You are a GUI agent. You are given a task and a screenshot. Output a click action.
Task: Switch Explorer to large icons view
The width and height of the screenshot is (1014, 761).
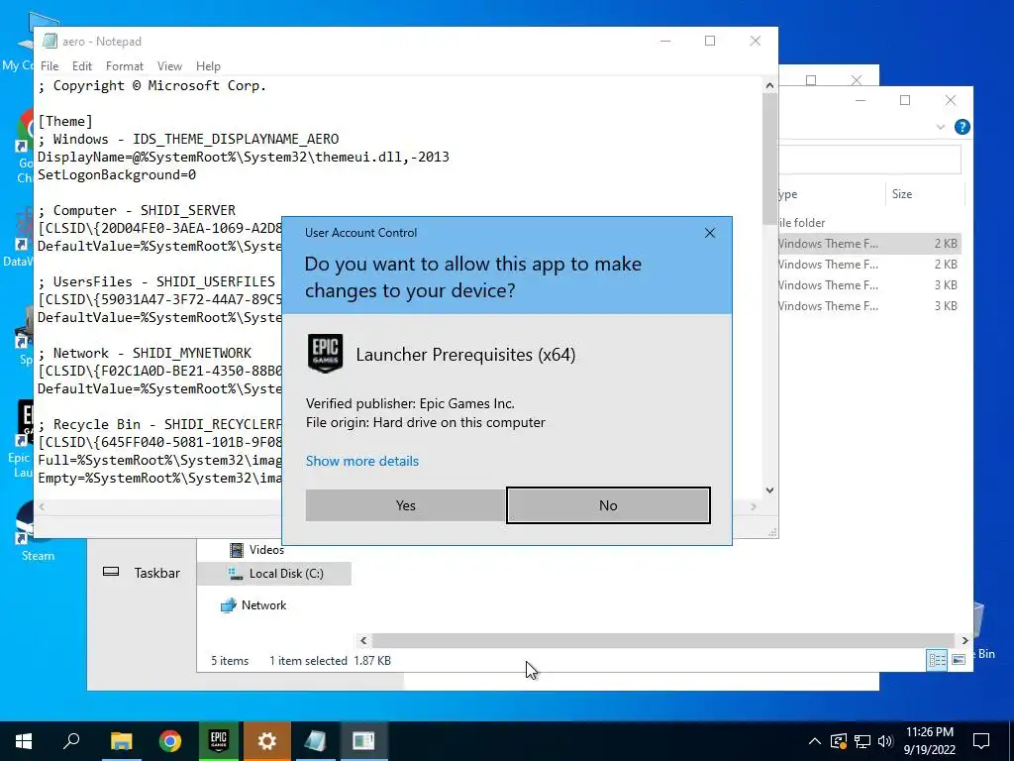959,660
